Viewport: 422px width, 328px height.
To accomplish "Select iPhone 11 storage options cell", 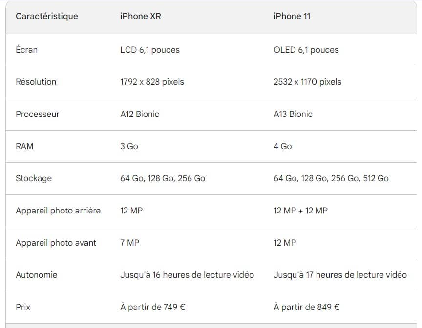I will [331, 178].
